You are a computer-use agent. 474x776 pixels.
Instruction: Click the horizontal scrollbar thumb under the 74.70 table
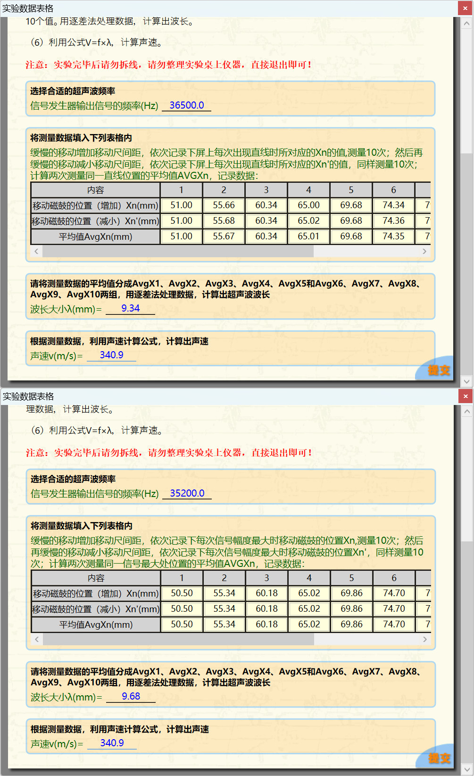click(178, 640)
